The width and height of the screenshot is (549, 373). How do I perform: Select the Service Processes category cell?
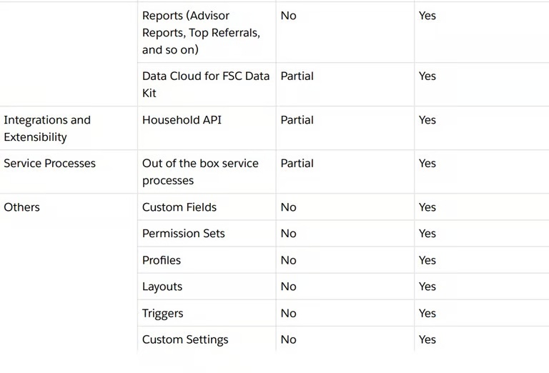point(49,164)
